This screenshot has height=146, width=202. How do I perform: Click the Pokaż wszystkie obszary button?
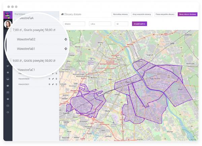(x=165, y=14)
